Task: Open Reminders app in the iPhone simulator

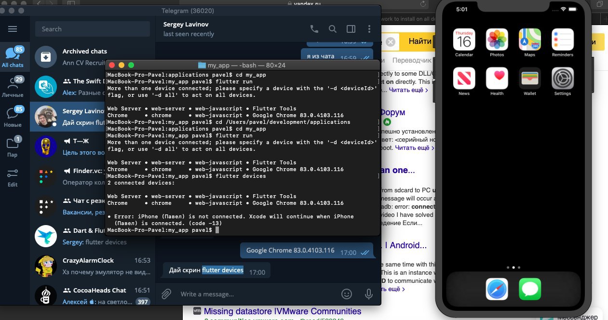Action: [x=562, y=42]
